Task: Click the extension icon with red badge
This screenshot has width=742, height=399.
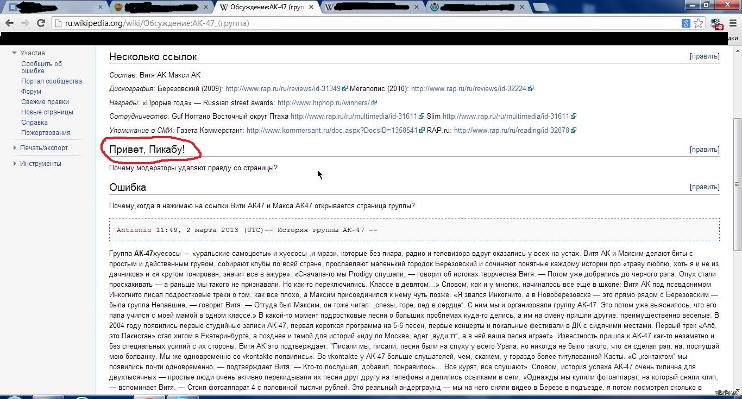Action: [x=716, y=23]
